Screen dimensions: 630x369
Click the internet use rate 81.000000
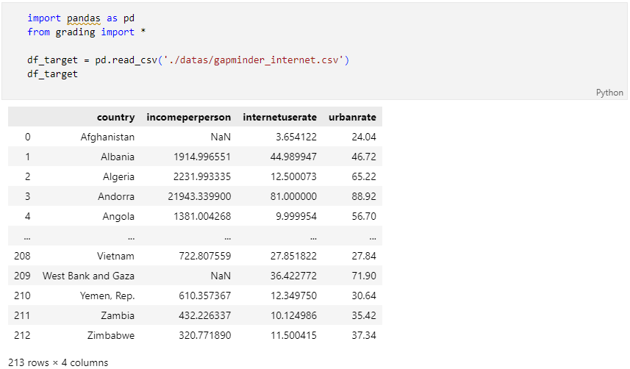293,196
